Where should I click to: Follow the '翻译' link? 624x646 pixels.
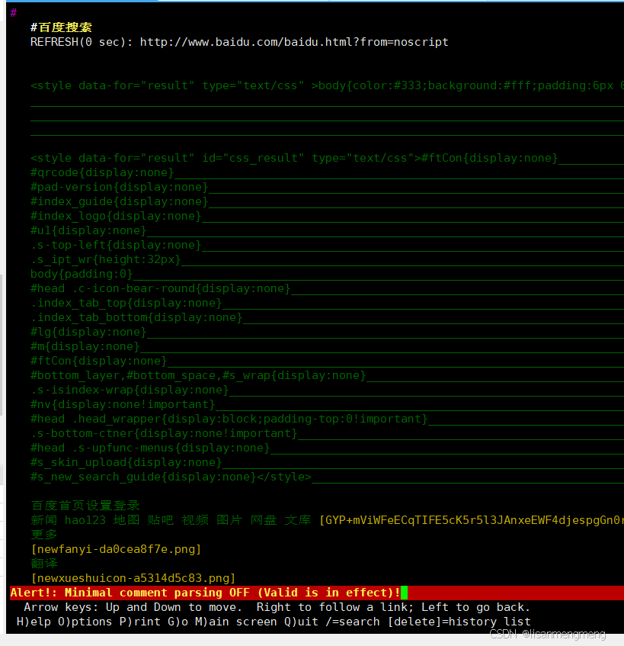(x=44, y=564)
